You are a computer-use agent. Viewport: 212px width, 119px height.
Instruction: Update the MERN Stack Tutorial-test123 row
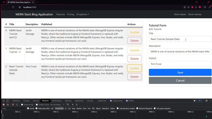(134, 32)
